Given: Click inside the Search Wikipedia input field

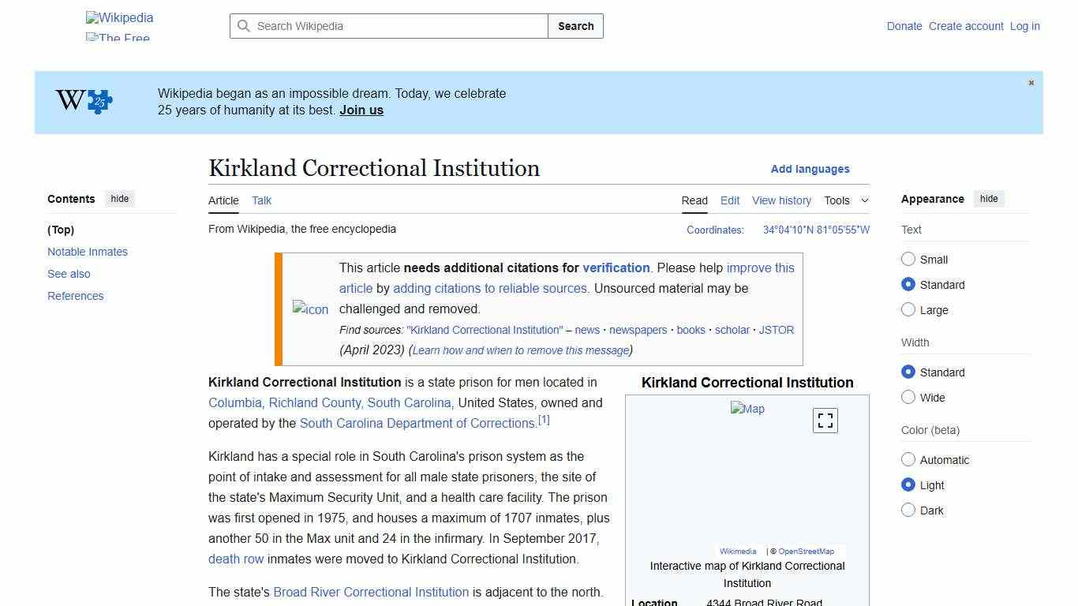Looking at the screenshot, I should pos(387,26).
